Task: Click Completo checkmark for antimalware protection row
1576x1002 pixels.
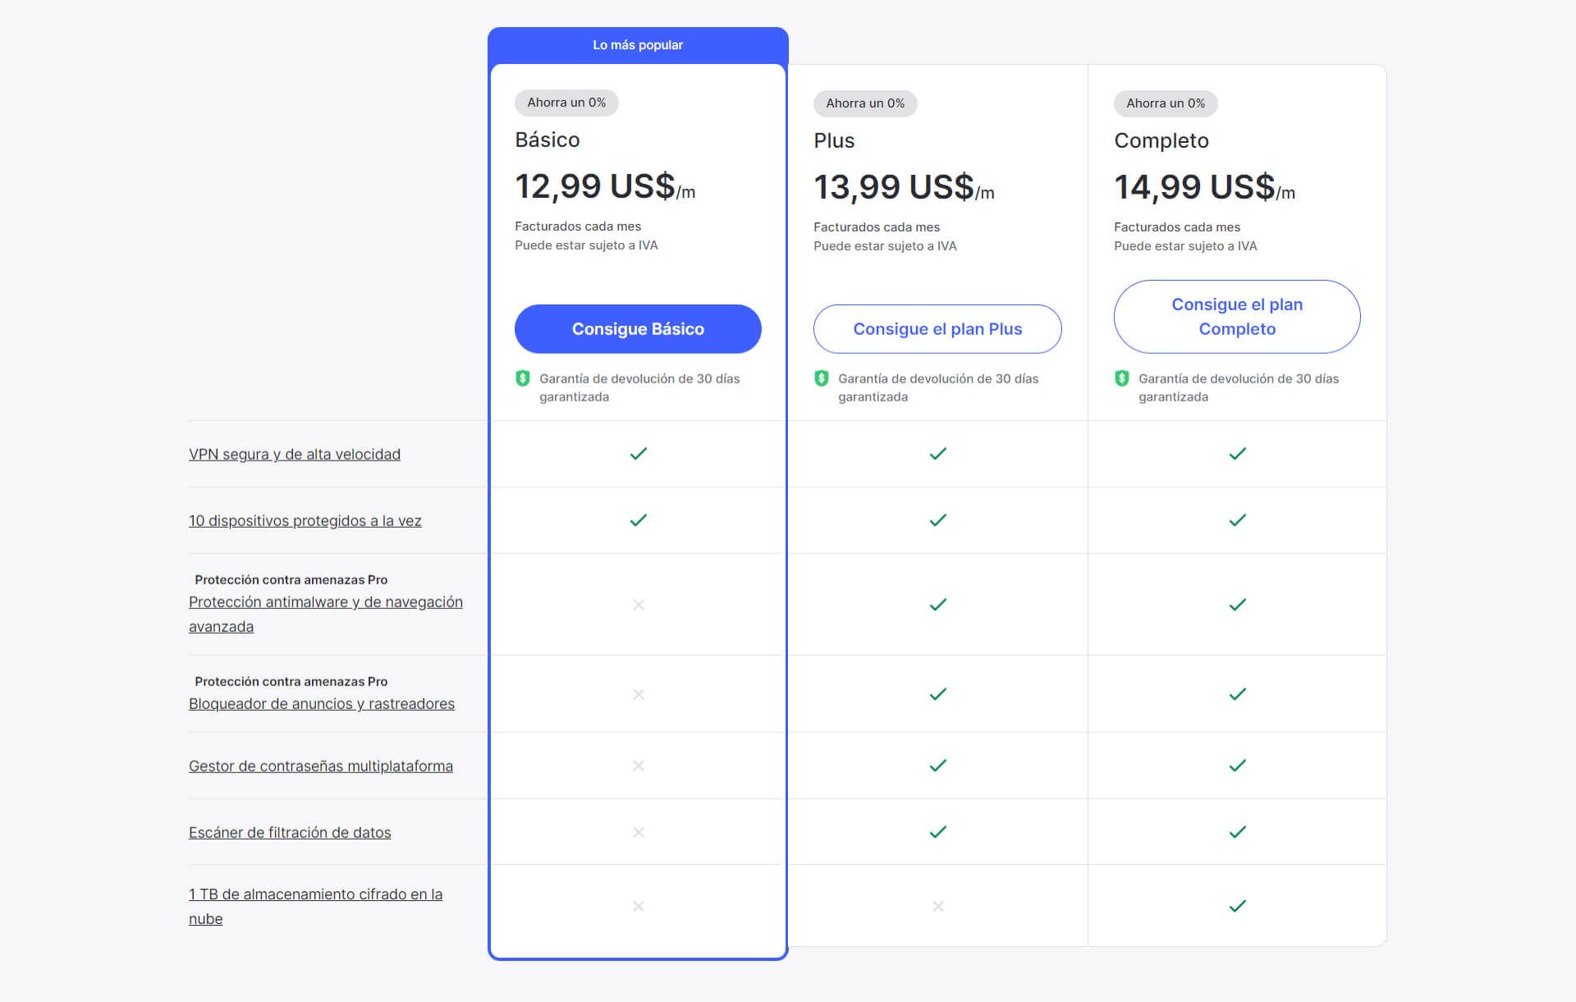Action: pos(1238,605)
